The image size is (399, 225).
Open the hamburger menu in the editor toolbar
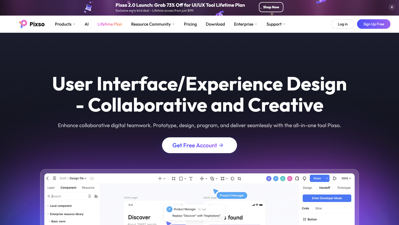[55, 179]
